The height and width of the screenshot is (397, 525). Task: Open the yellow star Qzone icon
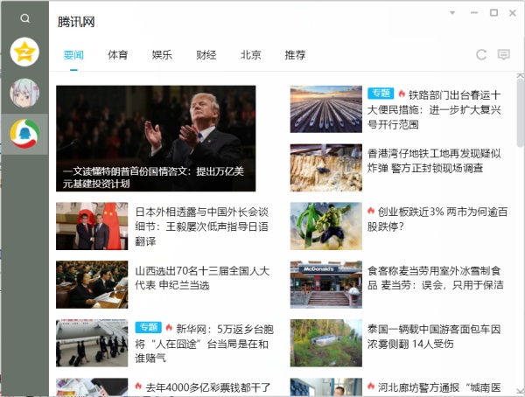24,52
